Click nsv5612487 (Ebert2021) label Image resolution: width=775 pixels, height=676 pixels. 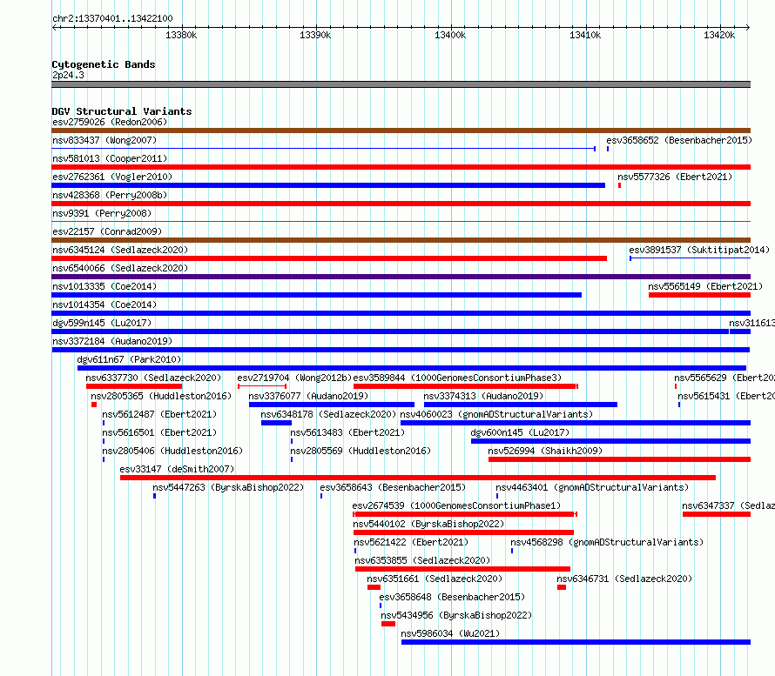coord(159,414)
